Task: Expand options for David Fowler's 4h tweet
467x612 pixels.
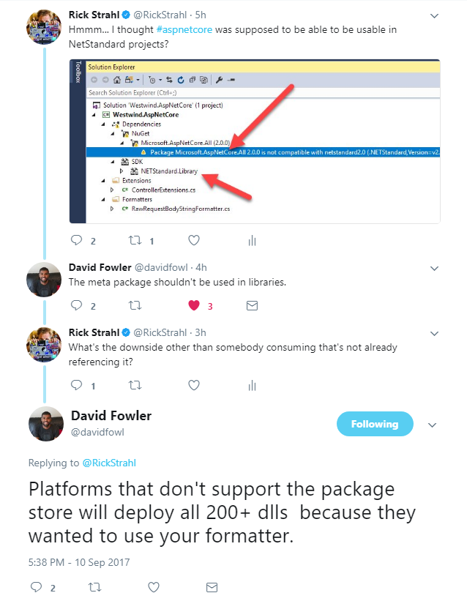Action: 434,269
